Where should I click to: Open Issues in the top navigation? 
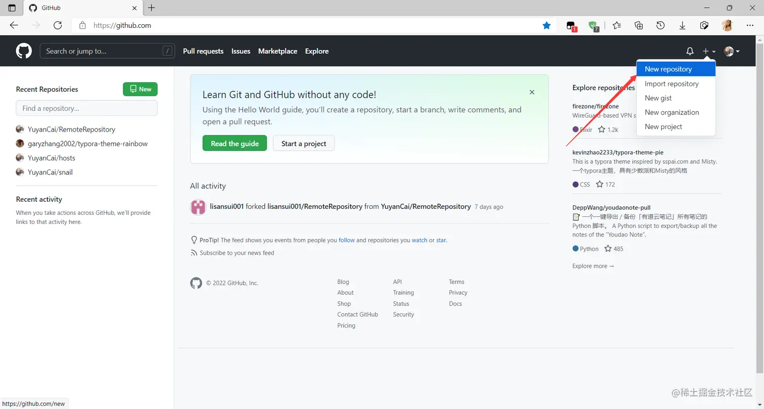tap(241, 51)
